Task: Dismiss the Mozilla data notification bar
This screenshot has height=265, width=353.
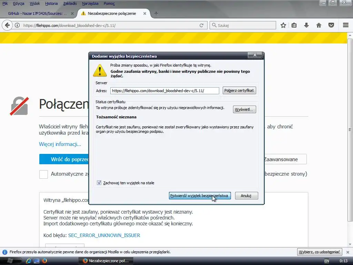Action: click(348, 252)
